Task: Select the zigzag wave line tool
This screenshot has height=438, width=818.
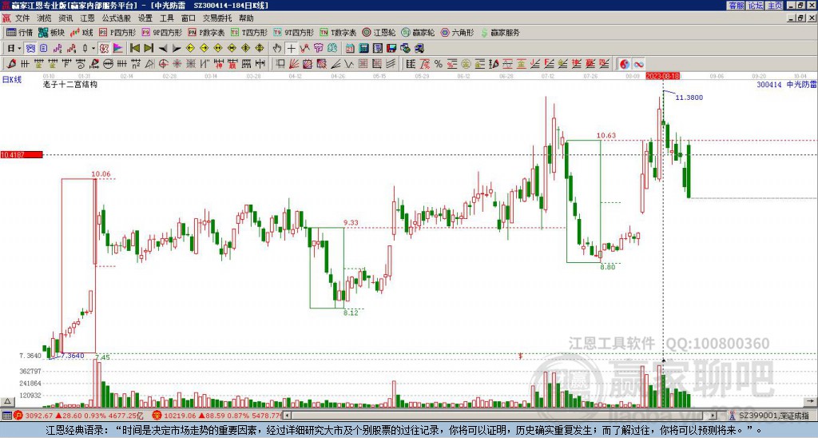Action: tap(349, 64)
